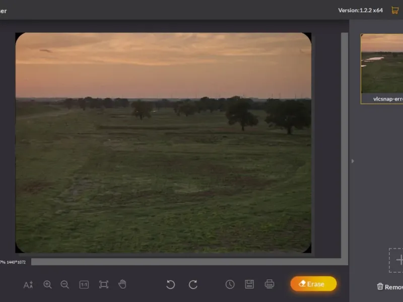Redo the last undone action
403x302 pixels.
(193, 284)
